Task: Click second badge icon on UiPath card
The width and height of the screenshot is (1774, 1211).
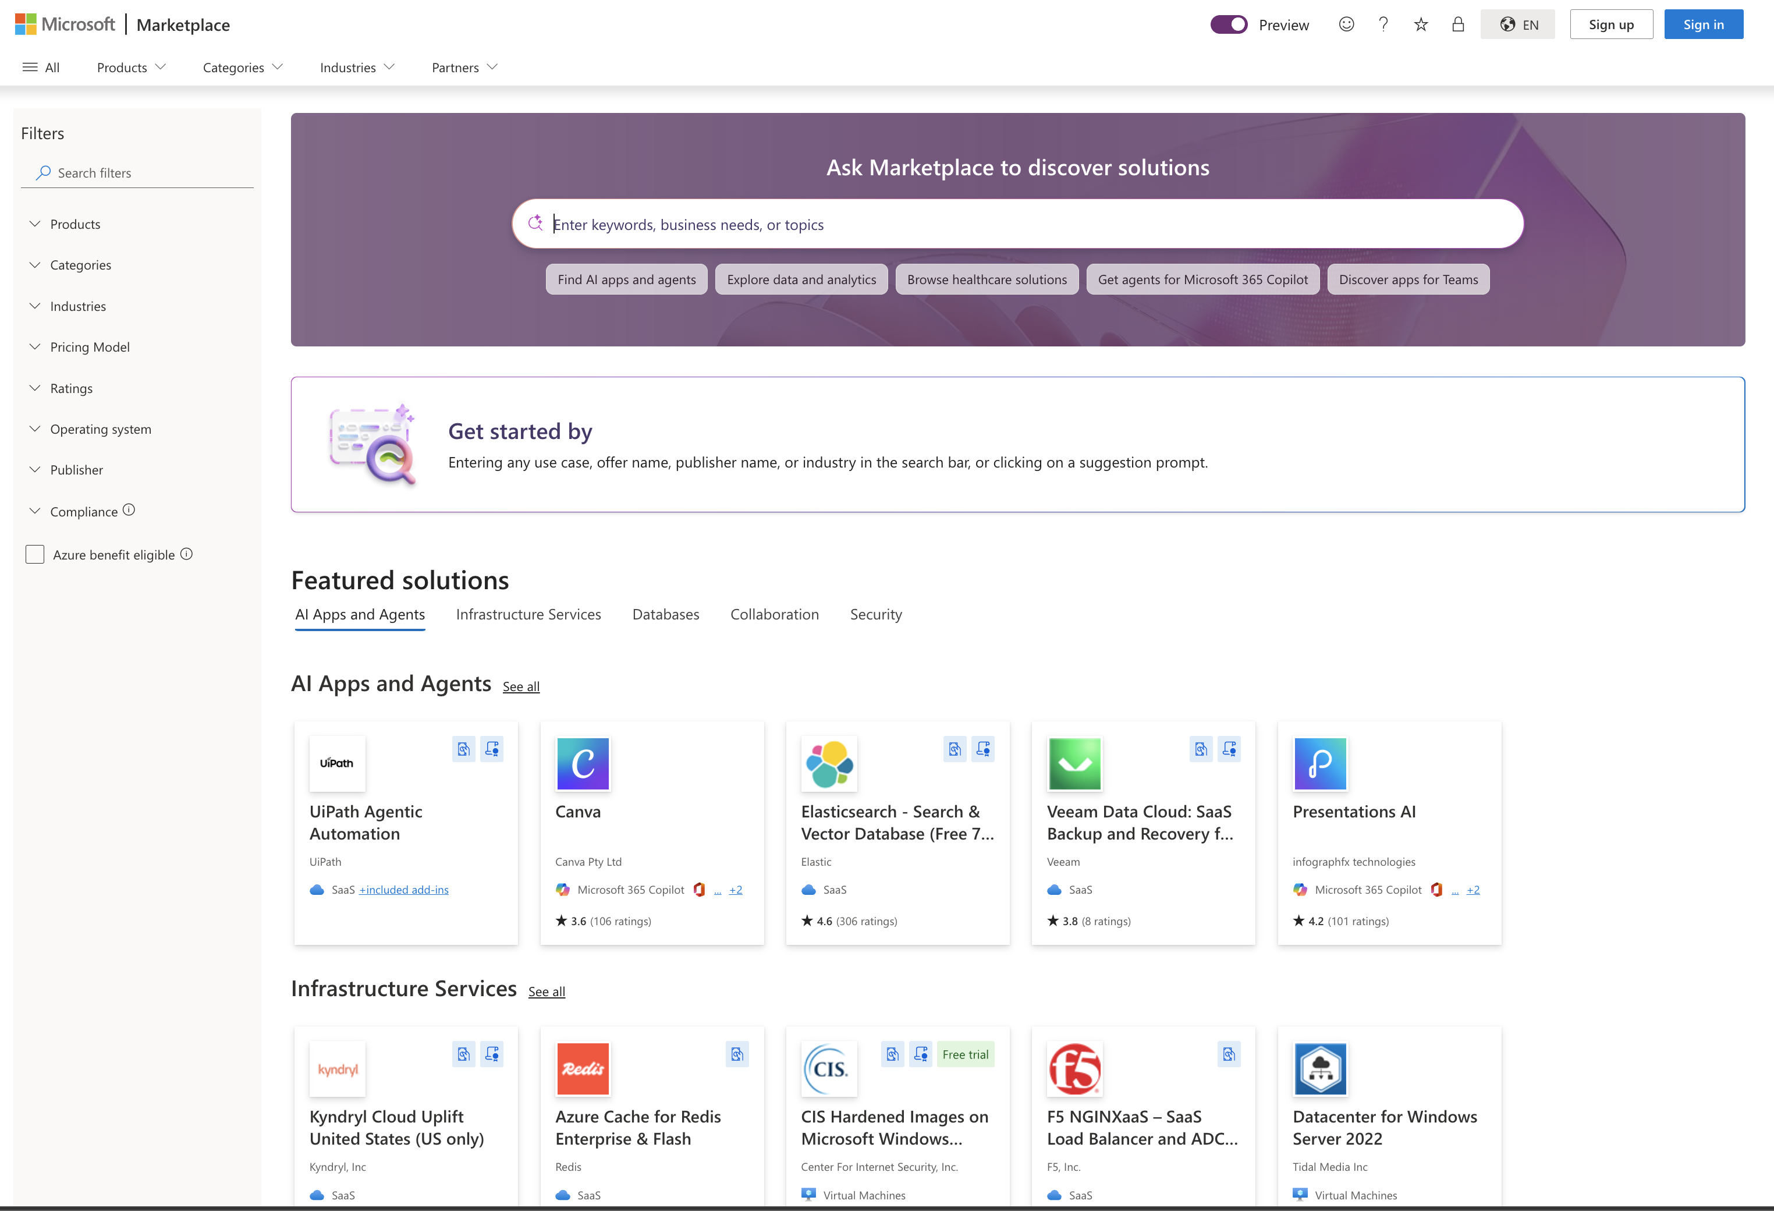Action: coord(492,749)
